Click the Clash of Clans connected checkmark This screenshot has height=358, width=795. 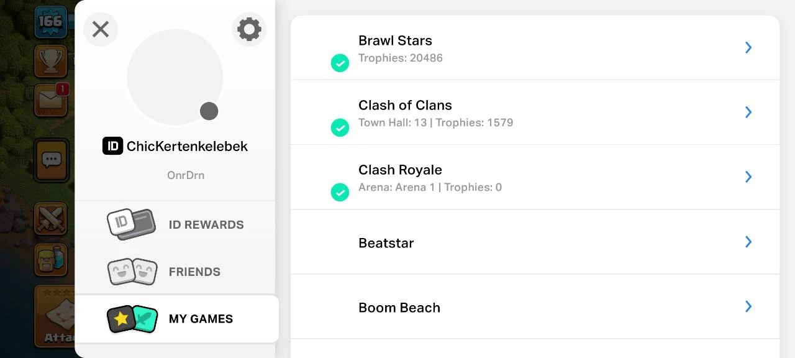coord(340,127)
